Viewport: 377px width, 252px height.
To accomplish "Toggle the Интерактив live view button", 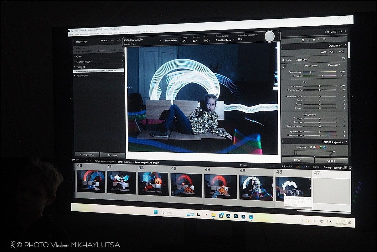I will point(171,40).
